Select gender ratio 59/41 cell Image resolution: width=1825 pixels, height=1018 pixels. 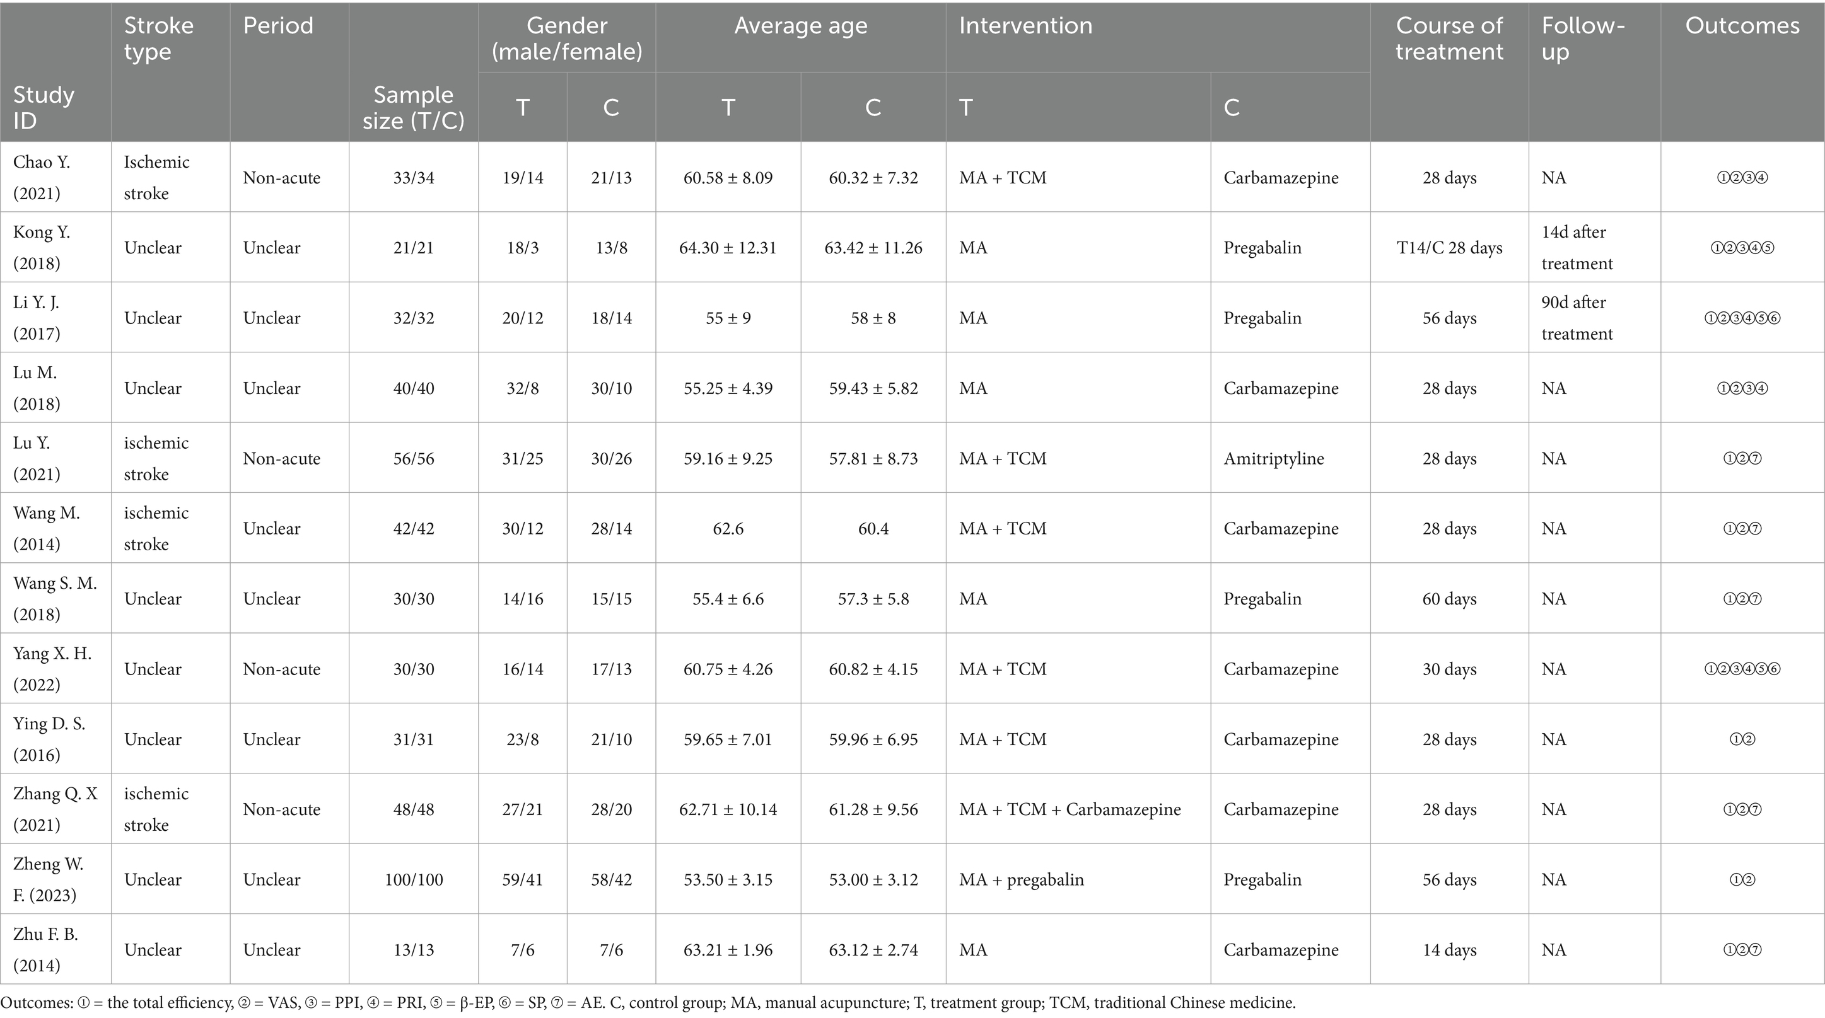pyautogui.click(x=523, y=879)
